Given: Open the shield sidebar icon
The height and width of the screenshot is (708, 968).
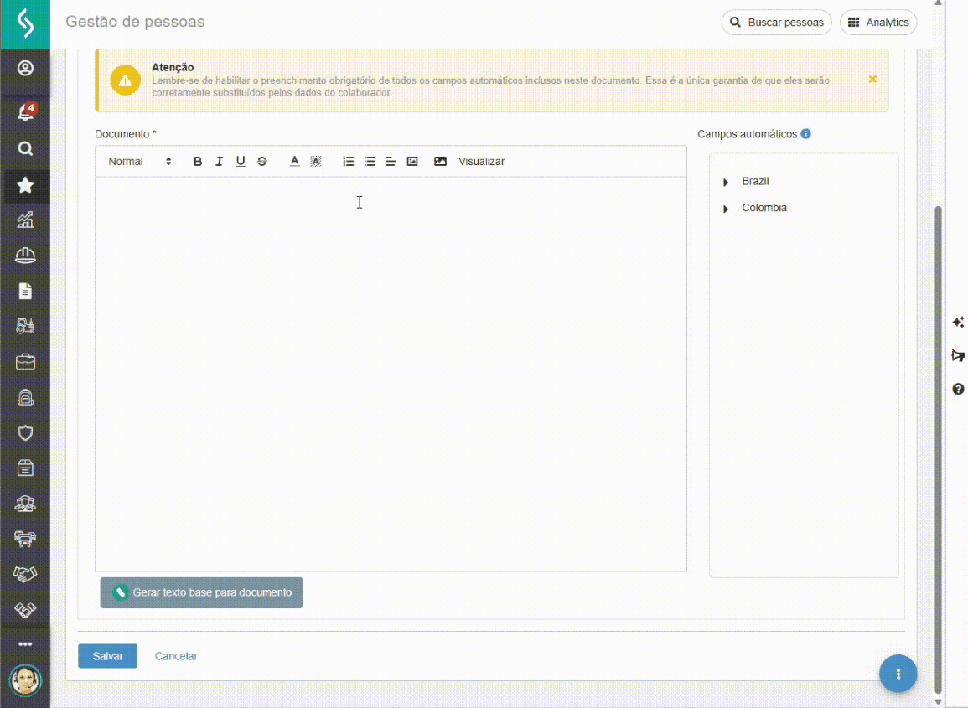Looking at the screenshot, I should 24,432.
